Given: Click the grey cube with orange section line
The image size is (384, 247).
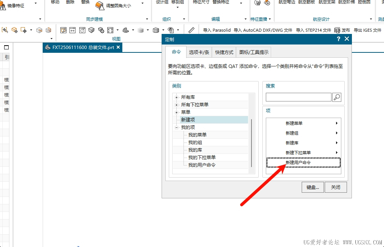Looking at the screenshot, I should coord(39,30).
